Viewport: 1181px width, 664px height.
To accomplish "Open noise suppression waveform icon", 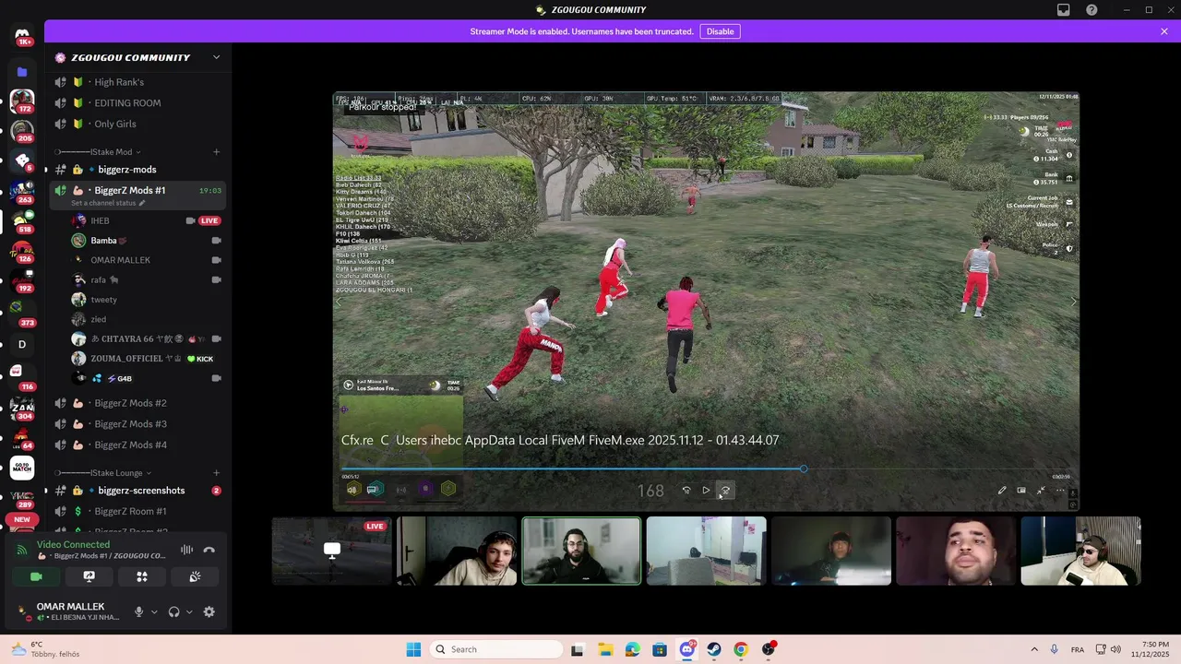I will coord(186,550).
